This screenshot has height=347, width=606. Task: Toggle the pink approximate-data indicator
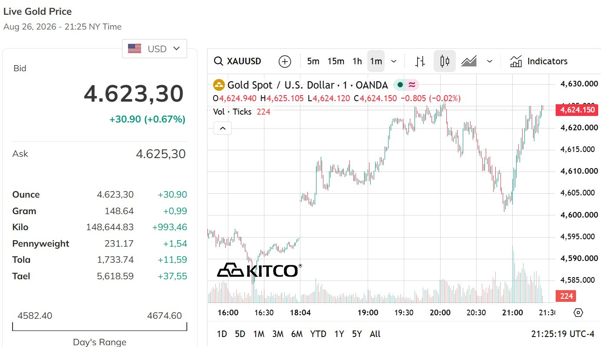click(412, 85)
